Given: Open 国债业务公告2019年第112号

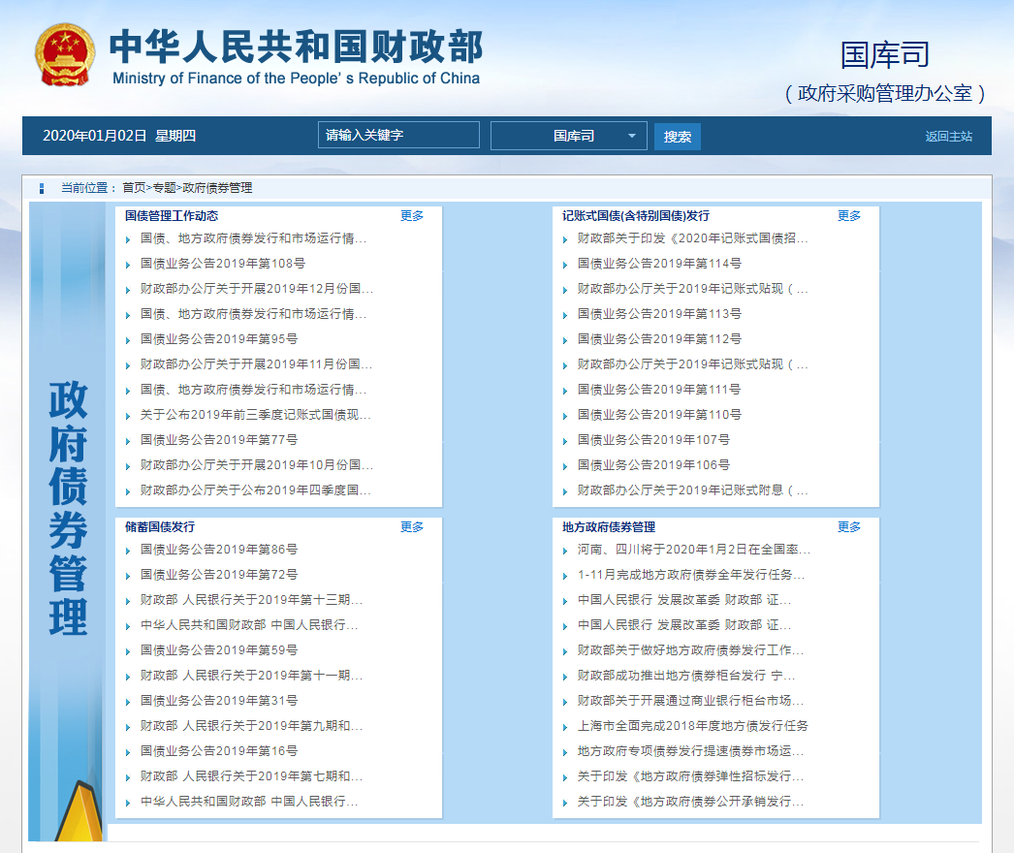Looking at the screenshot, I should [x=659, y=339].
